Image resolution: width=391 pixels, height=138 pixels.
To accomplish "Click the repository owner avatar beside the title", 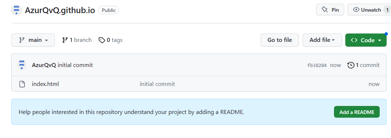I will tap(16, 10).
